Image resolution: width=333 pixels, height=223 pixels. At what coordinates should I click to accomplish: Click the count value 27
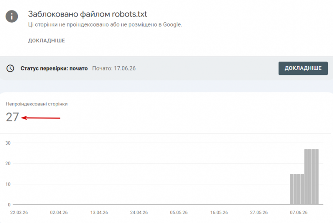(x=12, y=117)
